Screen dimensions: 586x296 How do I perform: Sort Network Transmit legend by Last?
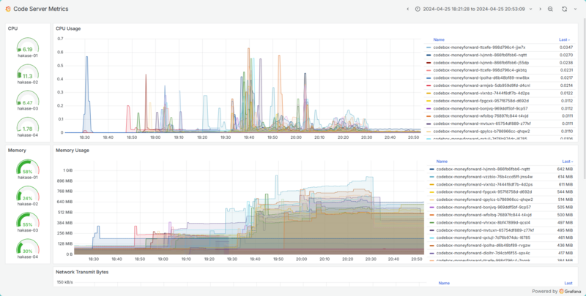(x=568, y=283)
